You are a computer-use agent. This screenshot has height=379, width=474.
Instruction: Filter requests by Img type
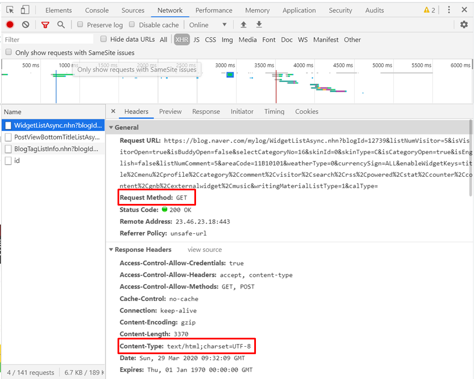point(227,40)
